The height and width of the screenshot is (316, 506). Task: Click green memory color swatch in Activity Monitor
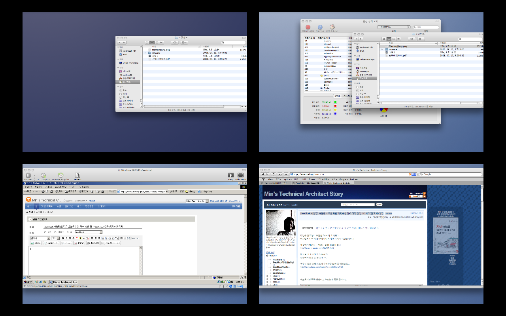pyautogui.click(x=336, y=102)
